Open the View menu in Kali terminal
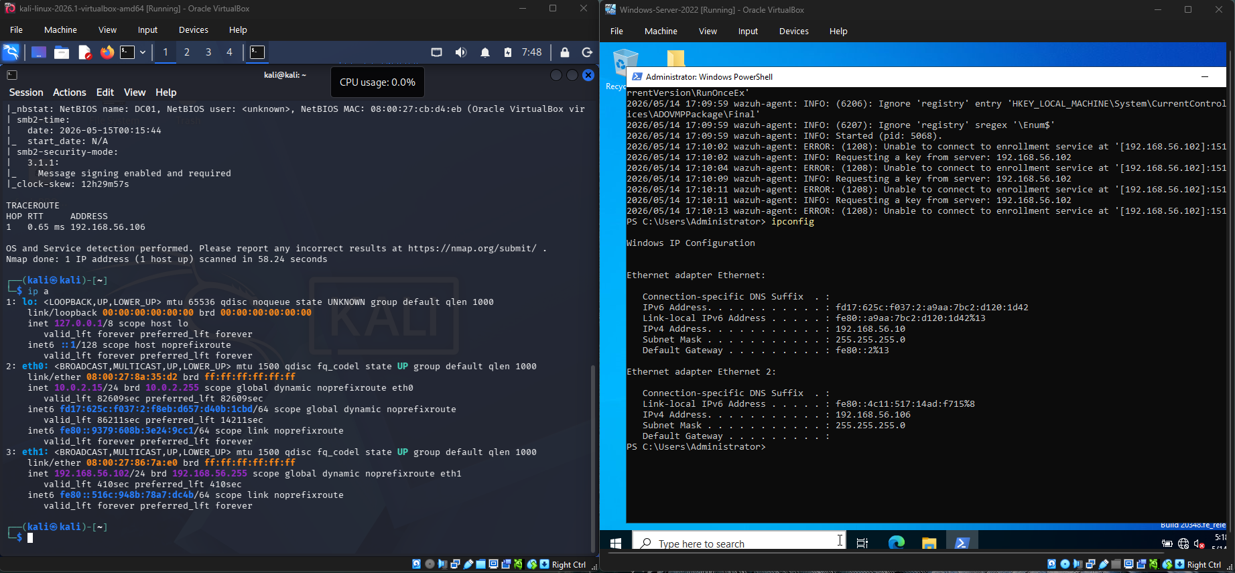 (135, 92)
